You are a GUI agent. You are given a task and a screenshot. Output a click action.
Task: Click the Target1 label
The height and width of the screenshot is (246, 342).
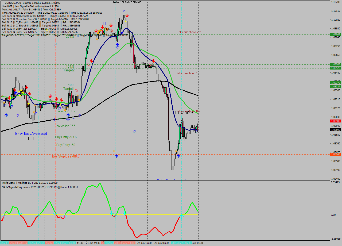tap(69, 89)
